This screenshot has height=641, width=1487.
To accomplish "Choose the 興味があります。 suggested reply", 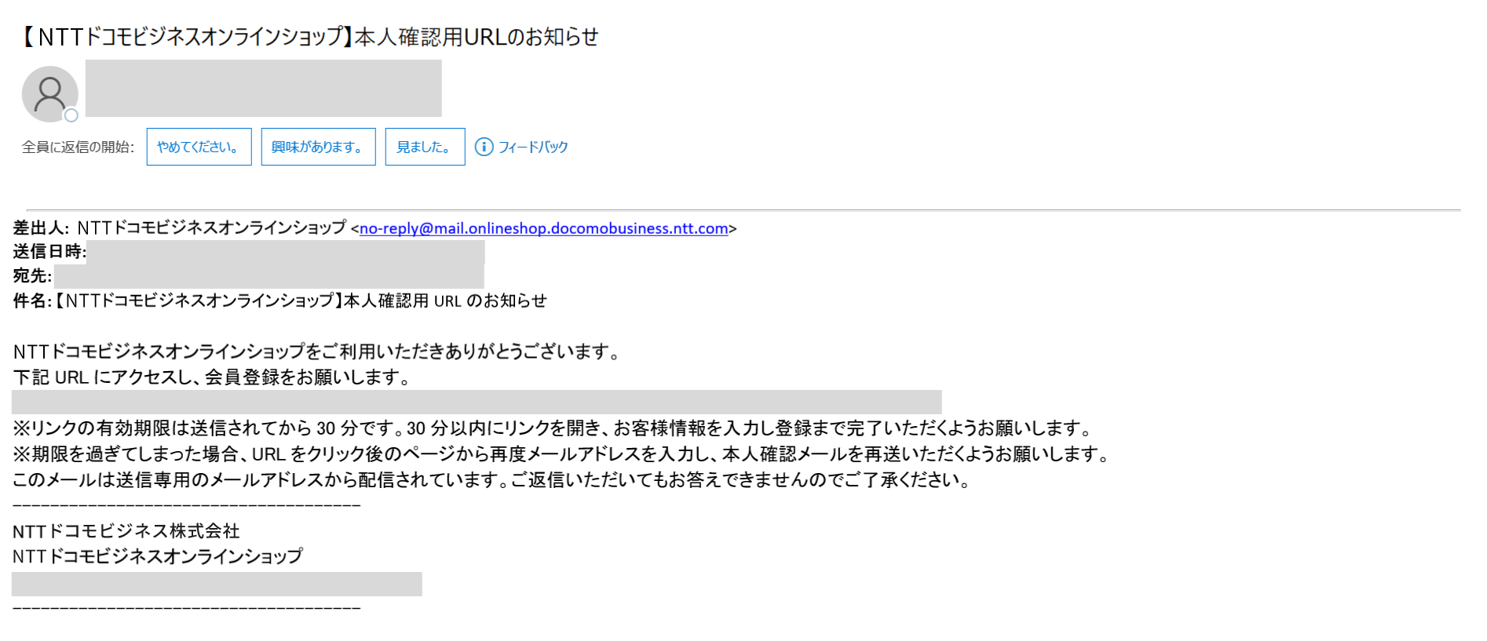I will [318, 147].
